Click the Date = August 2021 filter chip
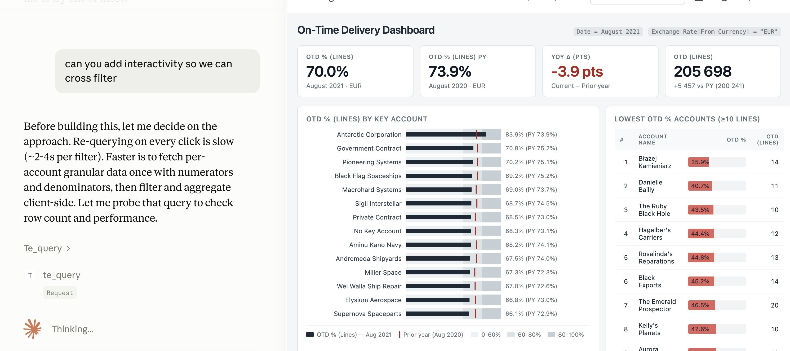Viewport: 790px width, 351px height. tap(608, 32)
